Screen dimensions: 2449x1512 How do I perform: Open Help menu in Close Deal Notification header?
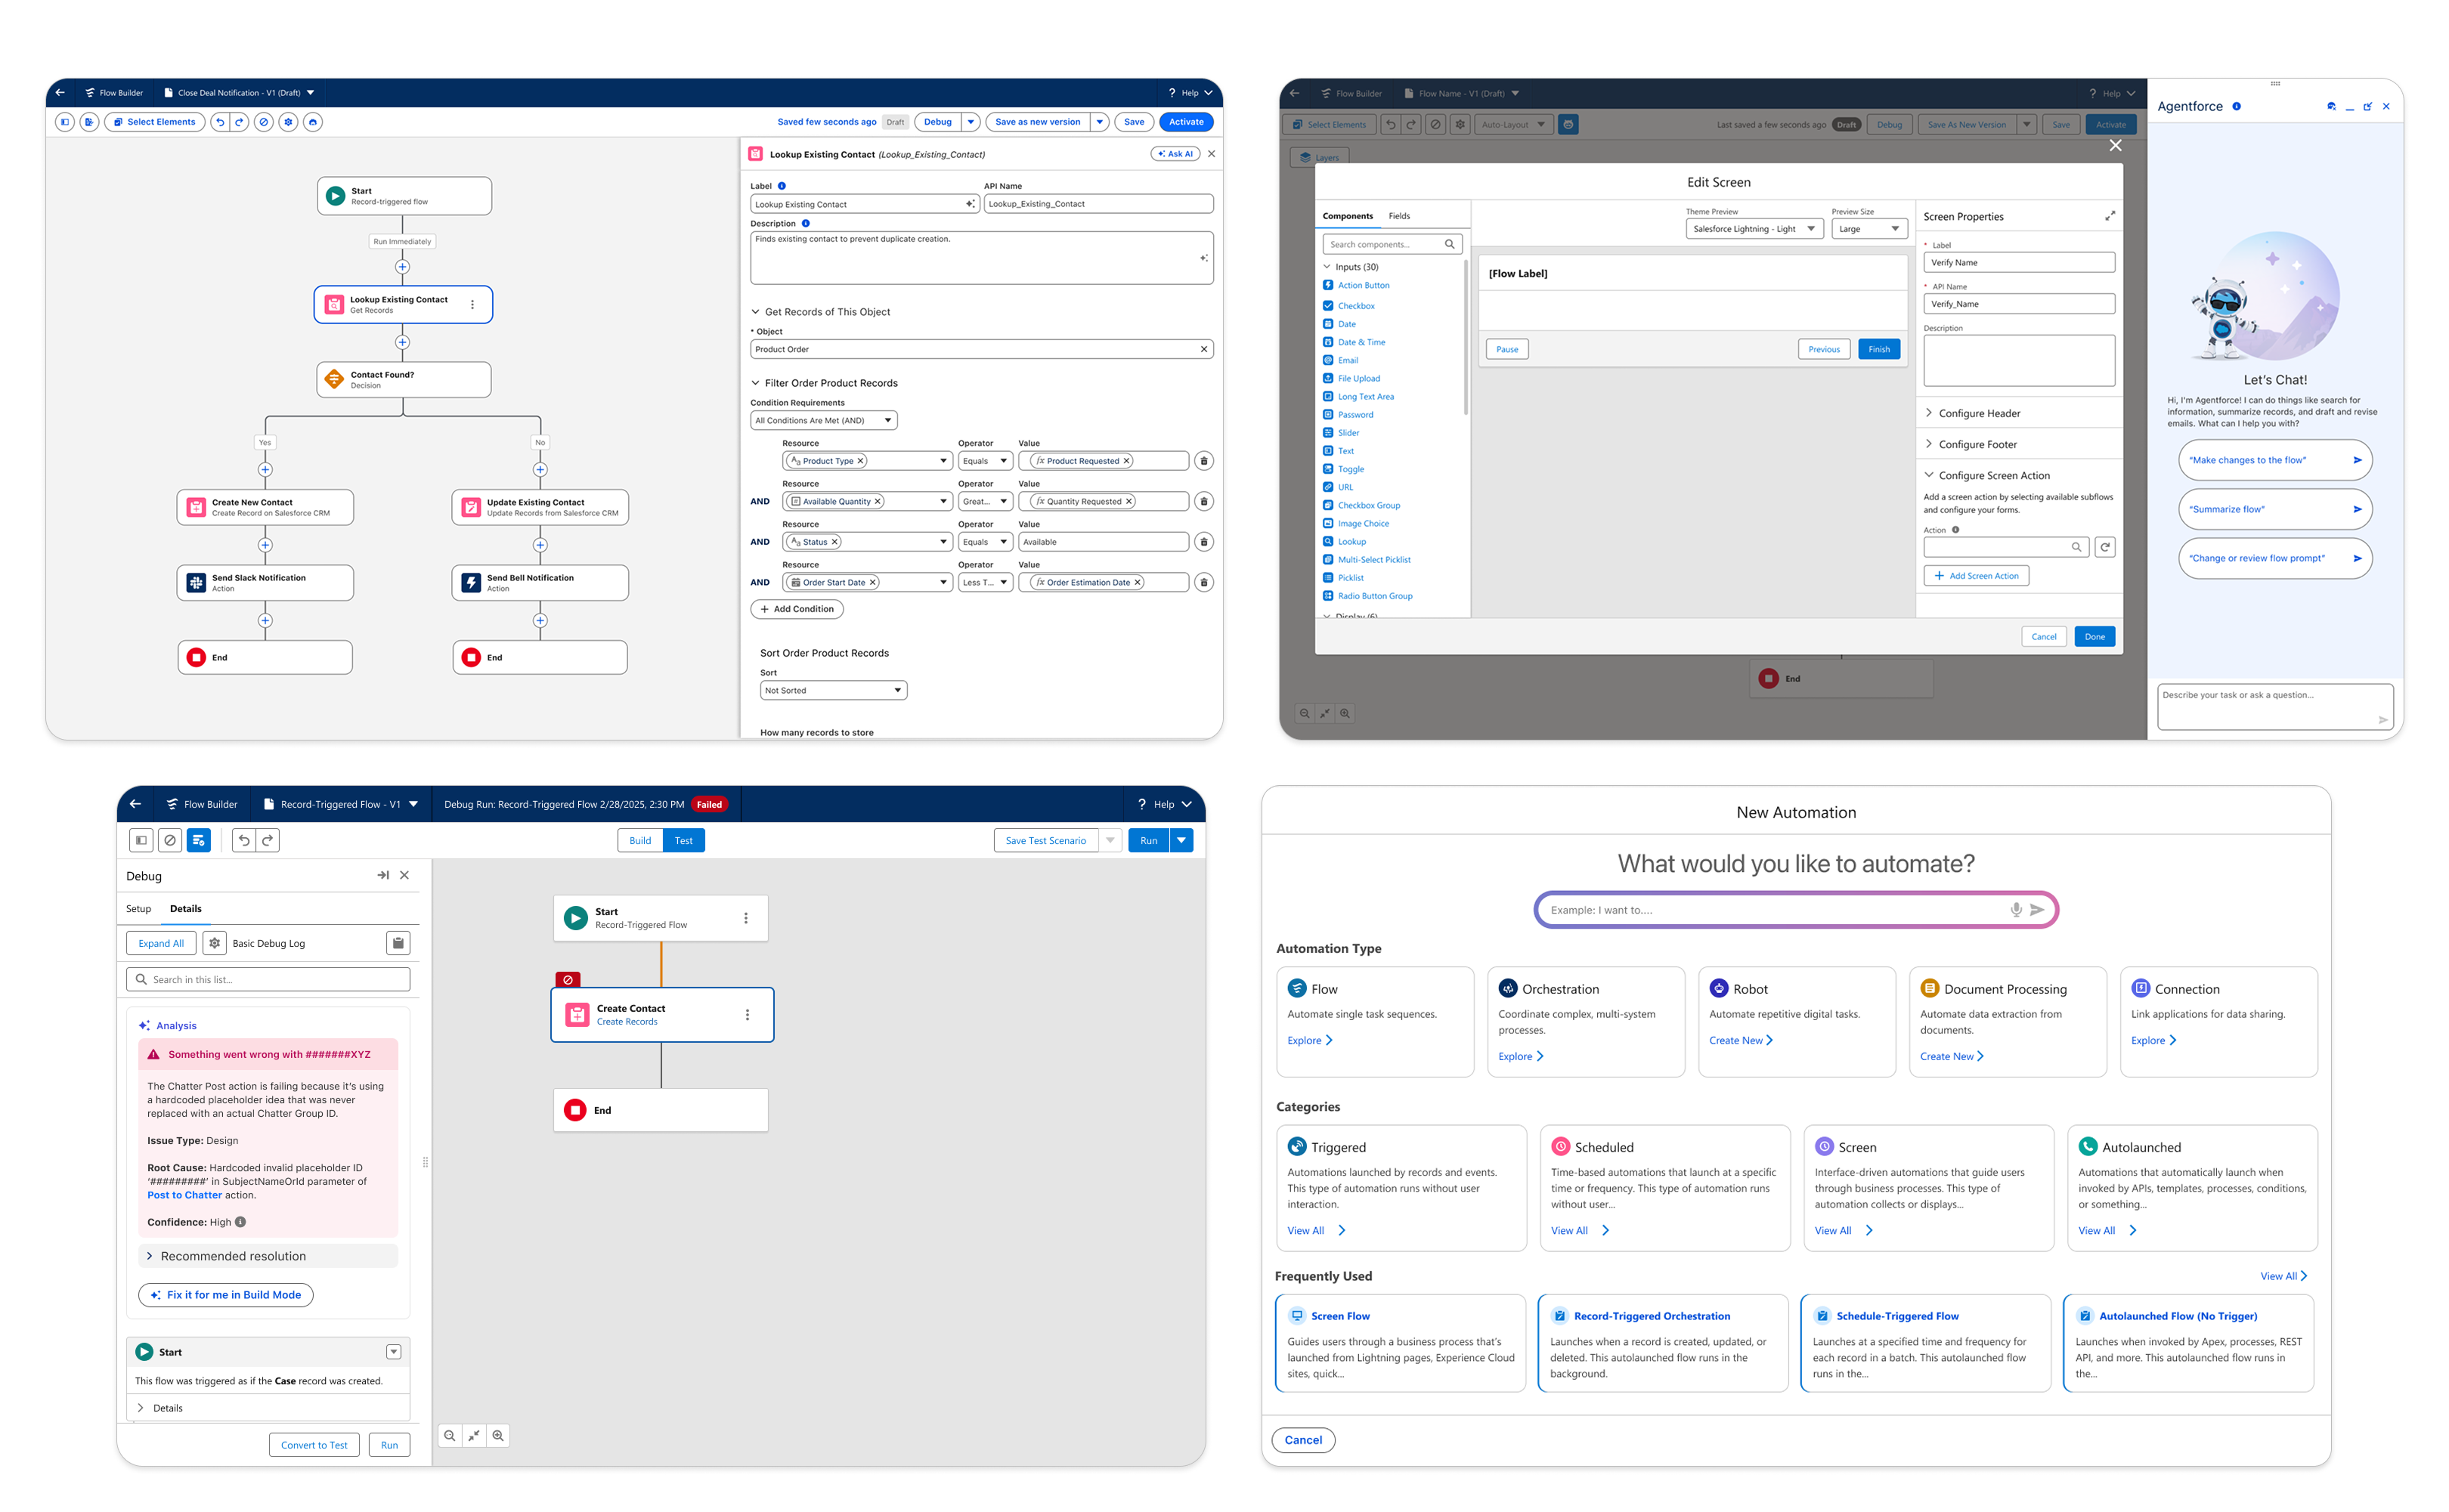[1190, 93]
